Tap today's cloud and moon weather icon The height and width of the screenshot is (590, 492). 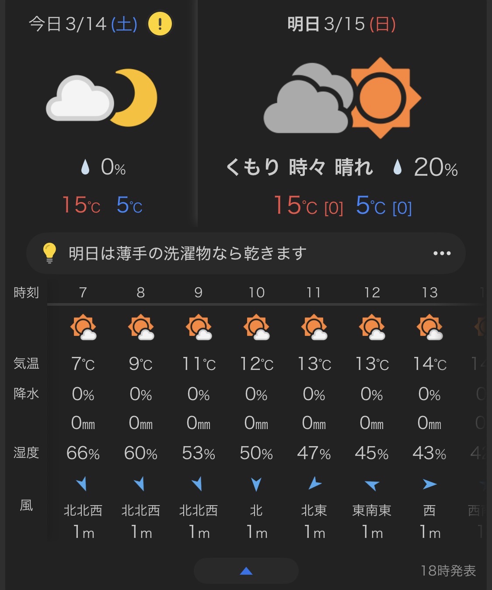[x=102, y=98]
